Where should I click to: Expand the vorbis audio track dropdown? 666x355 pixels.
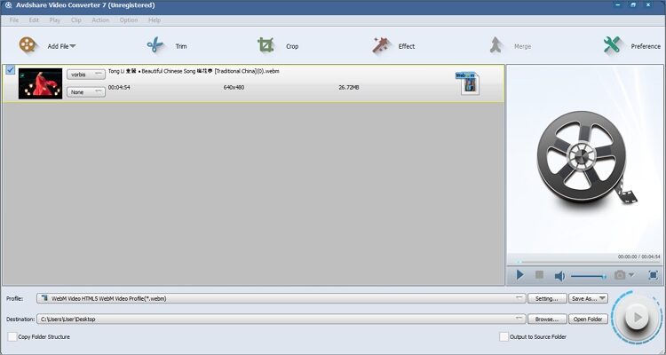click(86, 75)
